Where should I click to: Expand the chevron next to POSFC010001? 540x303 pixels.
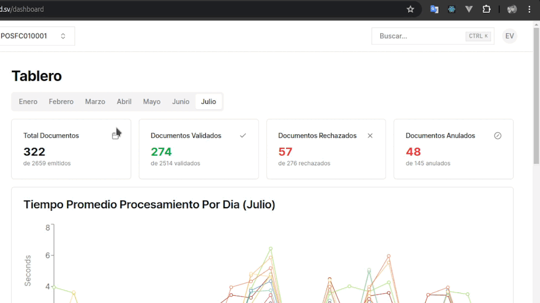(x=63, y=36)
